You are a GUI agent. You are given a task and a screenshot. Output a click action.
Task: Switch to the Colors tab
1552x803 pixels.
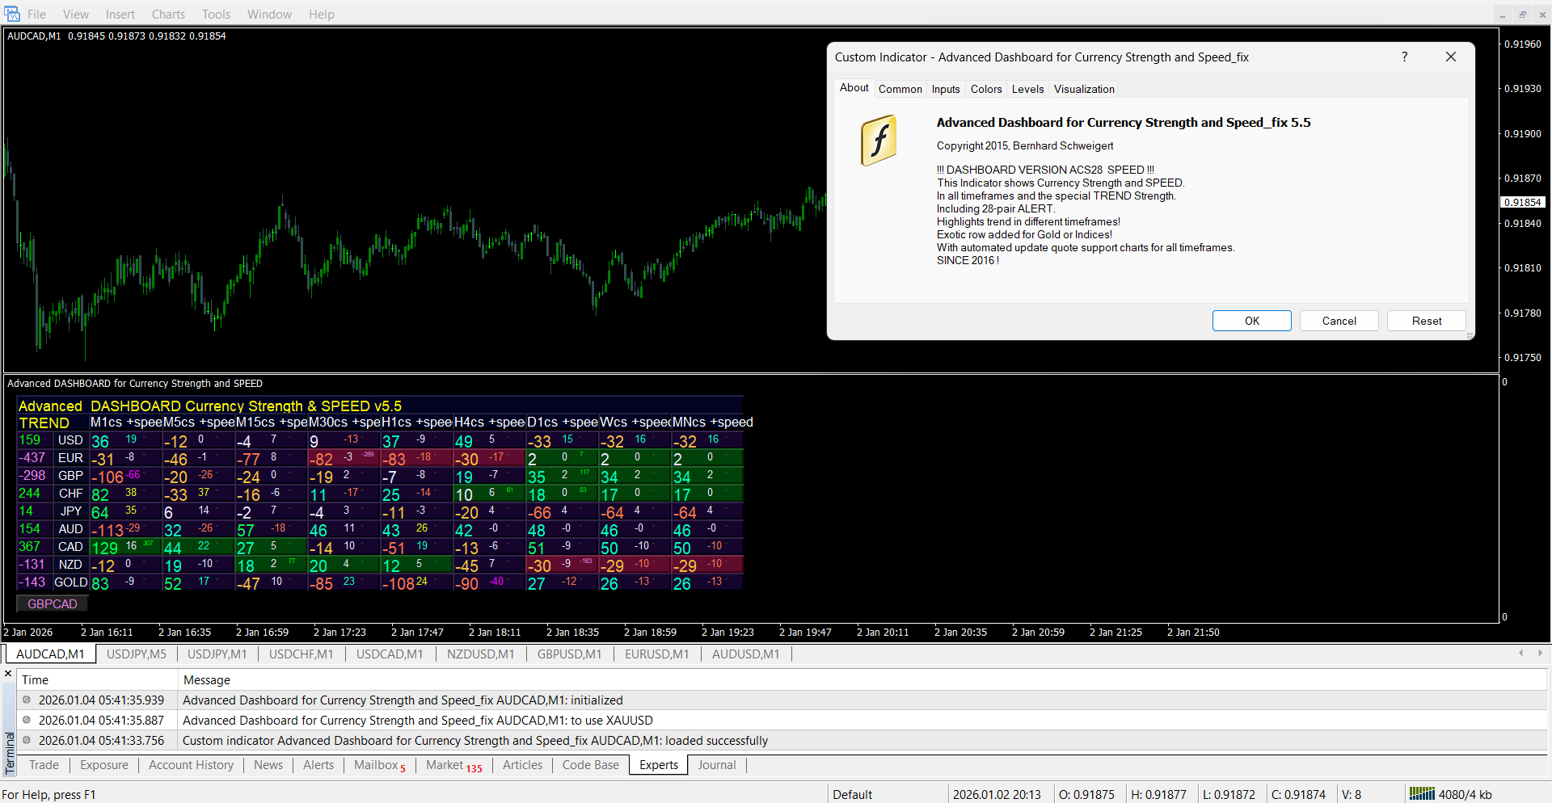click(x=985, y=89)
